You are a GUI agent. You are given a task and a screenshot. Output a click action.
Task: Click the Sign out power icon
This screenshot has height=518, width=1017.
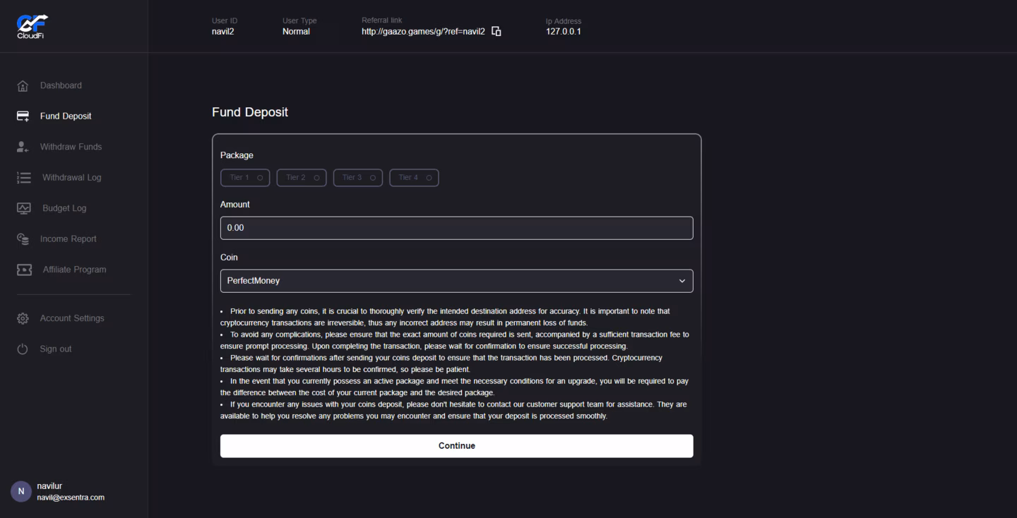[23, 349]
